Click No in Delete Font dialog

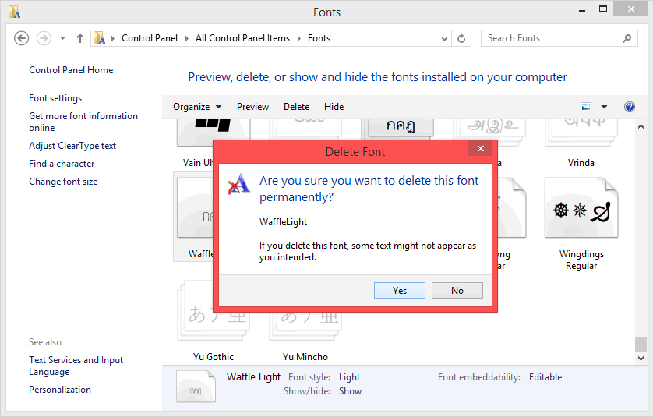(x=457, y=290)
